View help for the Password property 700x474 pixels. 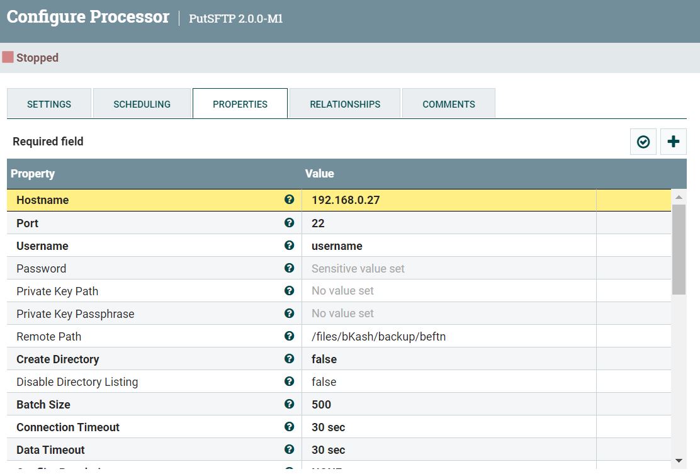(x=289, y=268)
